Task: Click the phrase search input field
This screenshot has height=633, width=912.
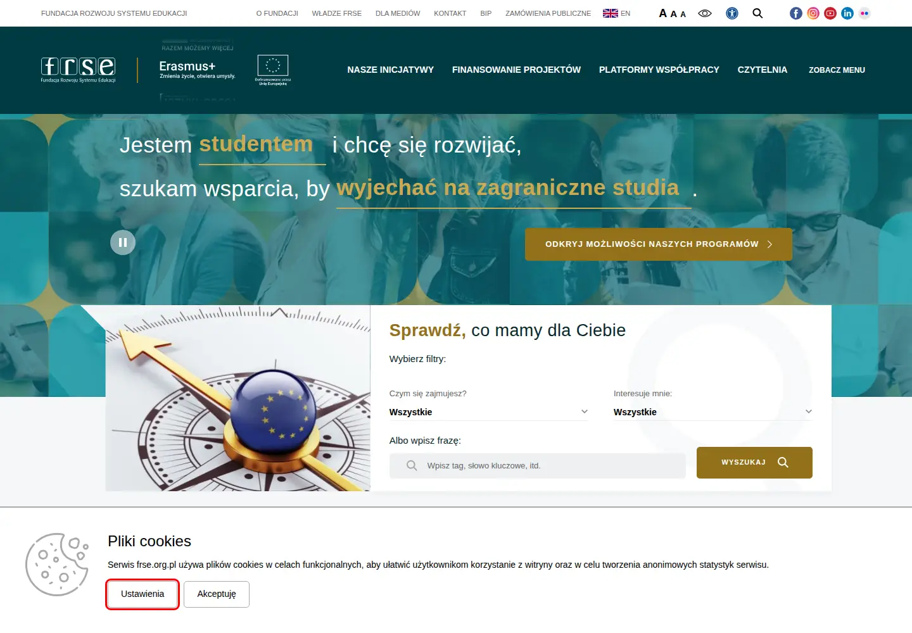Action: pyautogui.click(x=538, y=466)
